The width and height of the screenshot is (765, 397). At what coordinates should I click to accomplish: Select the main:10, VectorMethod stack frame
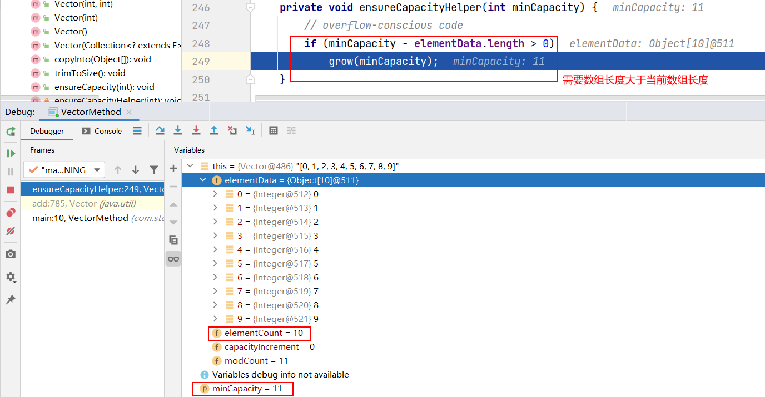click(92, 218)
